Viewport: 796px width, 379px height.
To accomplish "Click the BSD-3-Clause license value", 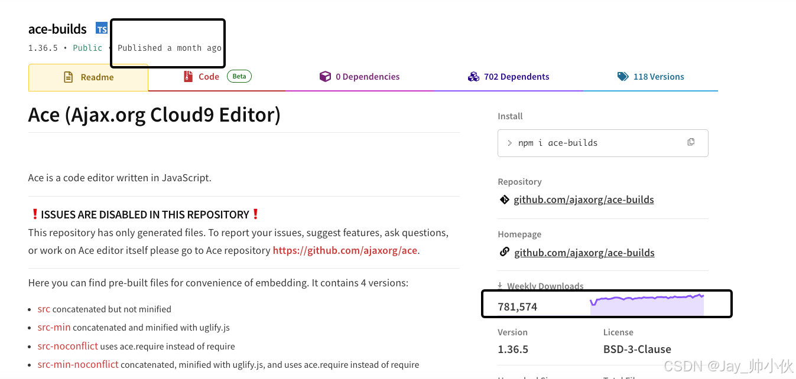I will 637,349.
